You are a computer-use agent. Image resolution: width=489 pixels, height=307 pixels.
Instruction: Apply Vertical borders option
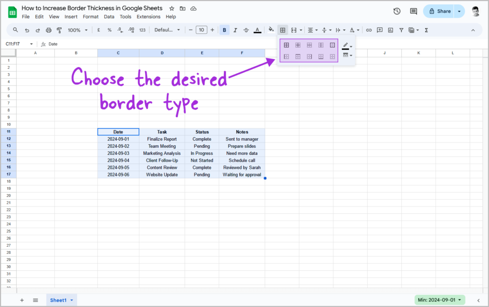click(x=321, y=45)
